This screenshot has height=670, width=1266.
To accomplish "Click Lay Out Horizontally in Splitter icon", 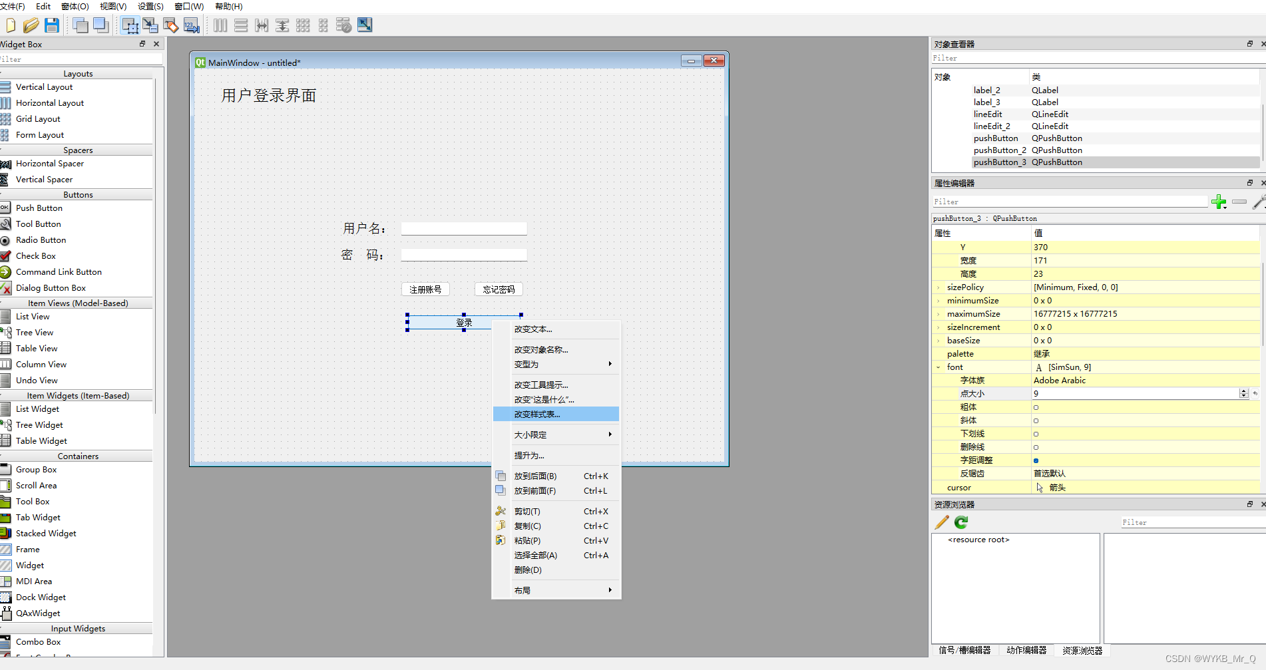I will coord(262,25).
